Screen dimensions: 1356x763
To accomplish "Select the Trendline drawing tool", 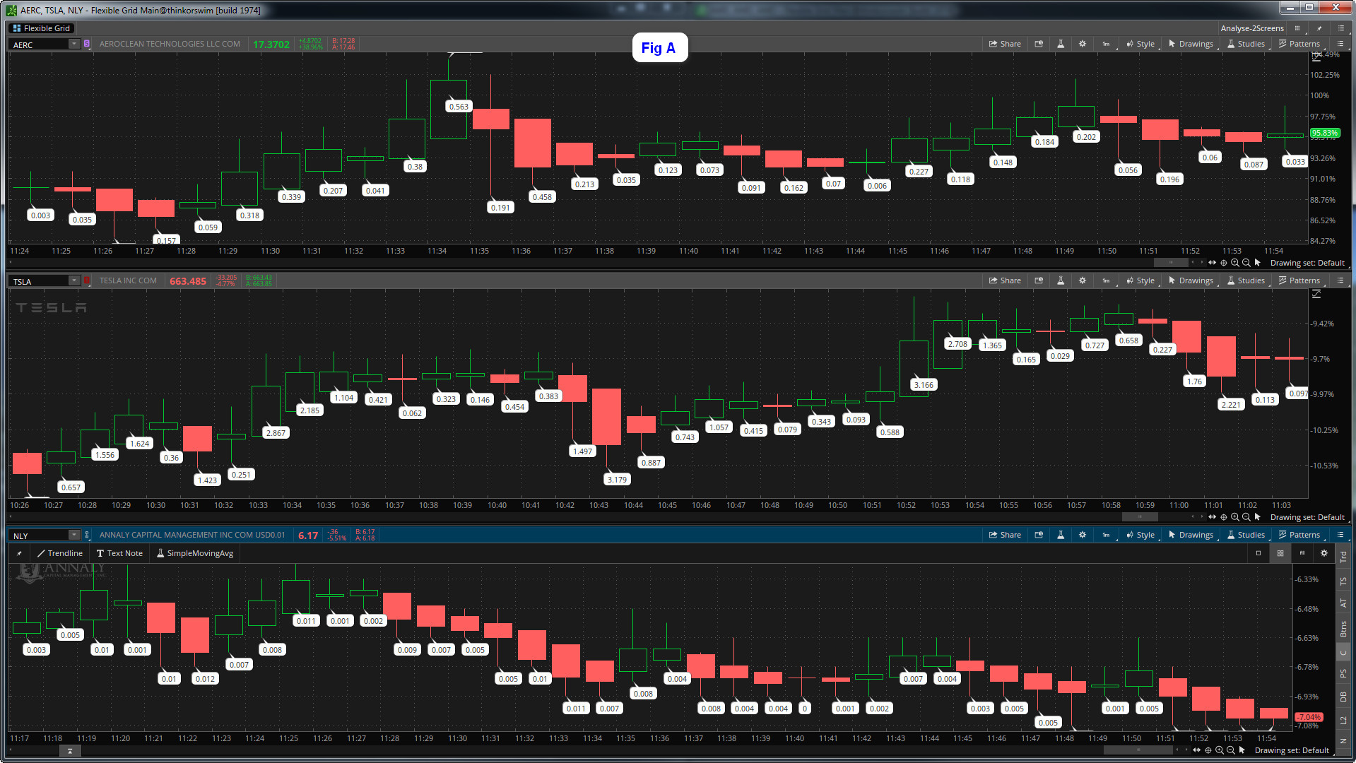I will [59, 553].
